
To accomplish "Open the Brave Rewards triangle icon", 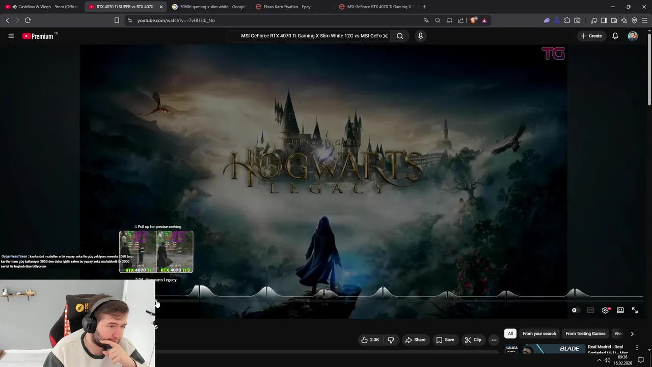I will click(x=484, y=20).
